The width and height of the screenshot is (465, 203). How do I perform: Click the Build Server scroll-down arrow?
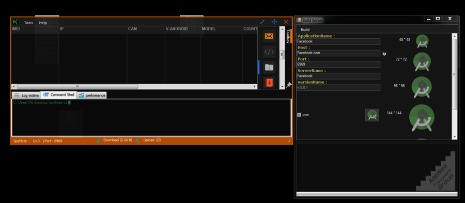point(454,137)
